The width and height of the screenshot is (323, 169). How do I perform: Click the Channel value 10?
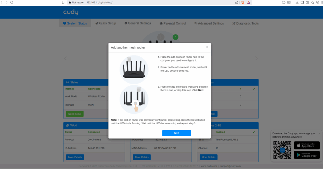click(x=217, y=148)
